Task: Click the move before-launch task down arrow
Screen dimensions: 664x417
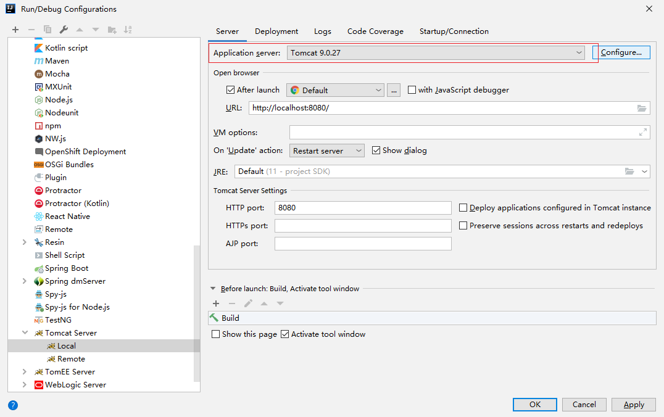Action: coord(280,303)
